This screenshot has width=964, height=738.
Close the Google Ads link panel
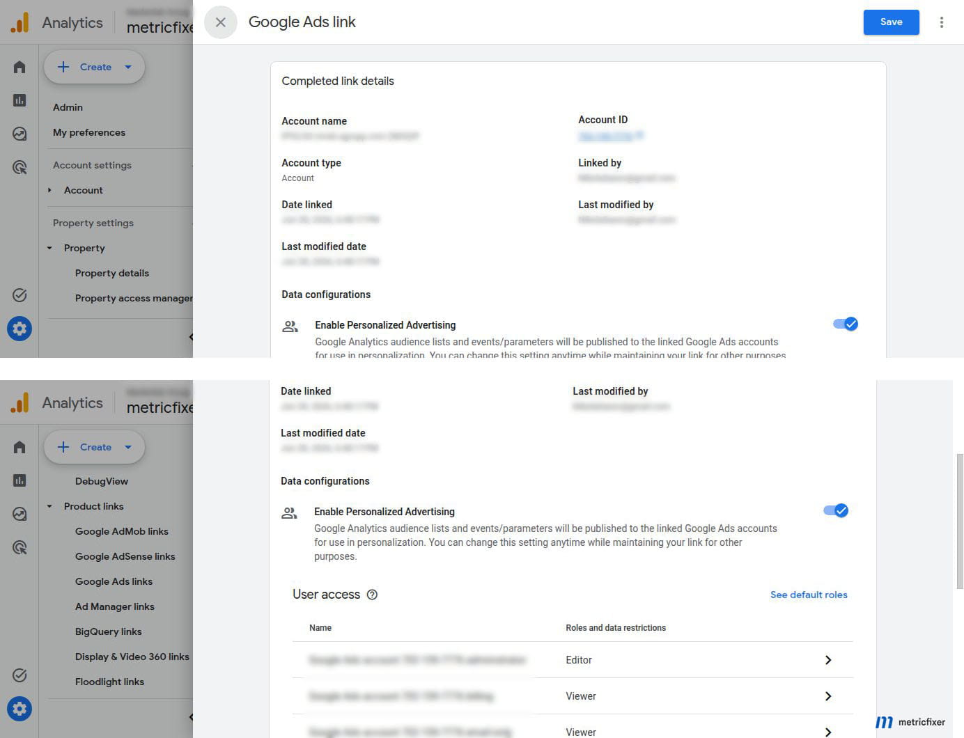(221, 22)
